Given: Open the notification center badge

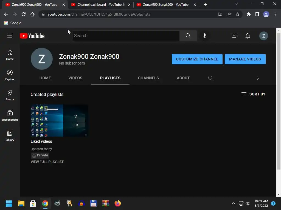Looking at the screenshot, I should pos(273,203).
